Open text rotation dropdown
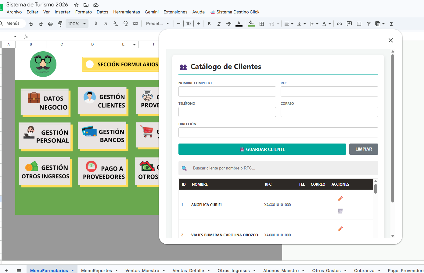The width and height of the screenshot is (424, 273). 326,24
